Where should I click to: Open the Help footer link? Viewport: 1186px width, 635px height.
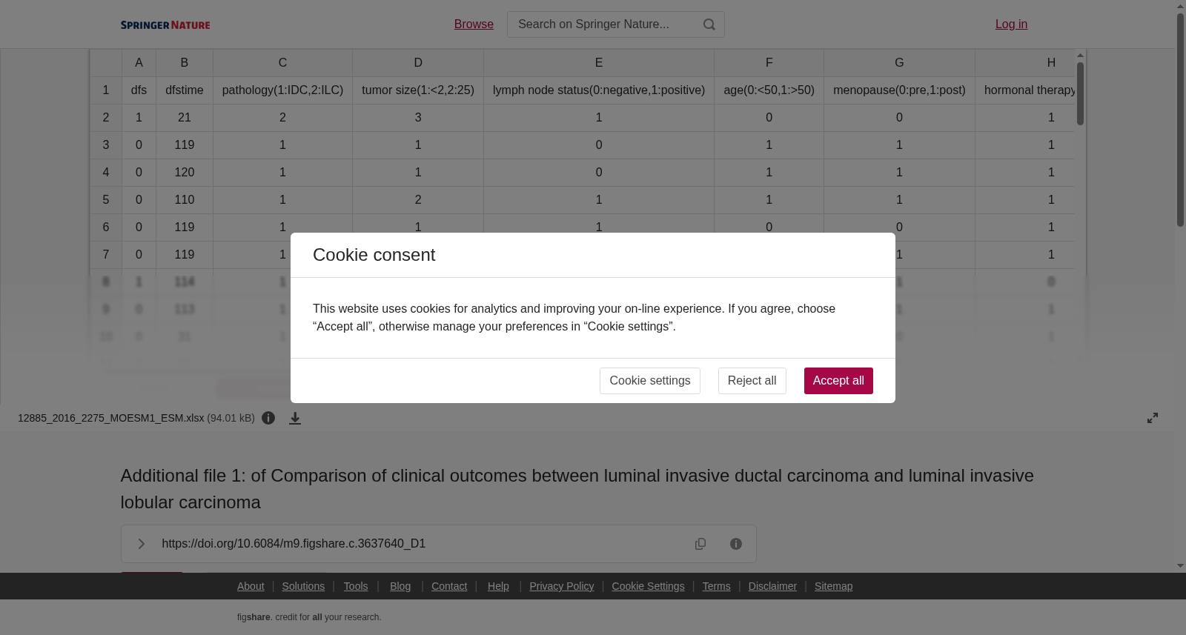pyautogui.click(x=498, y=586)
